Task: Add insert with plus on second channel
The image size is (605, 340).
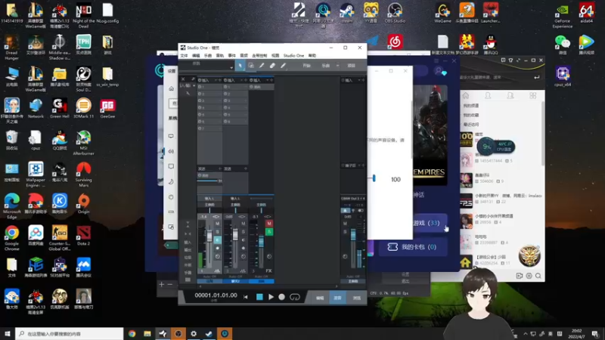Action: tap(246, 80)
